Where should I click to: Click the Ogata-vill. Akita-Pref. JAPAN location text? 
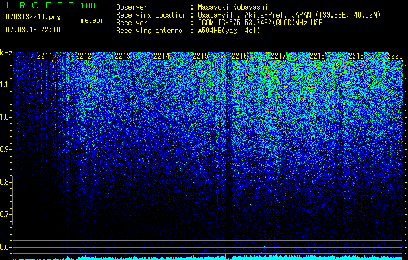(289, 15)
